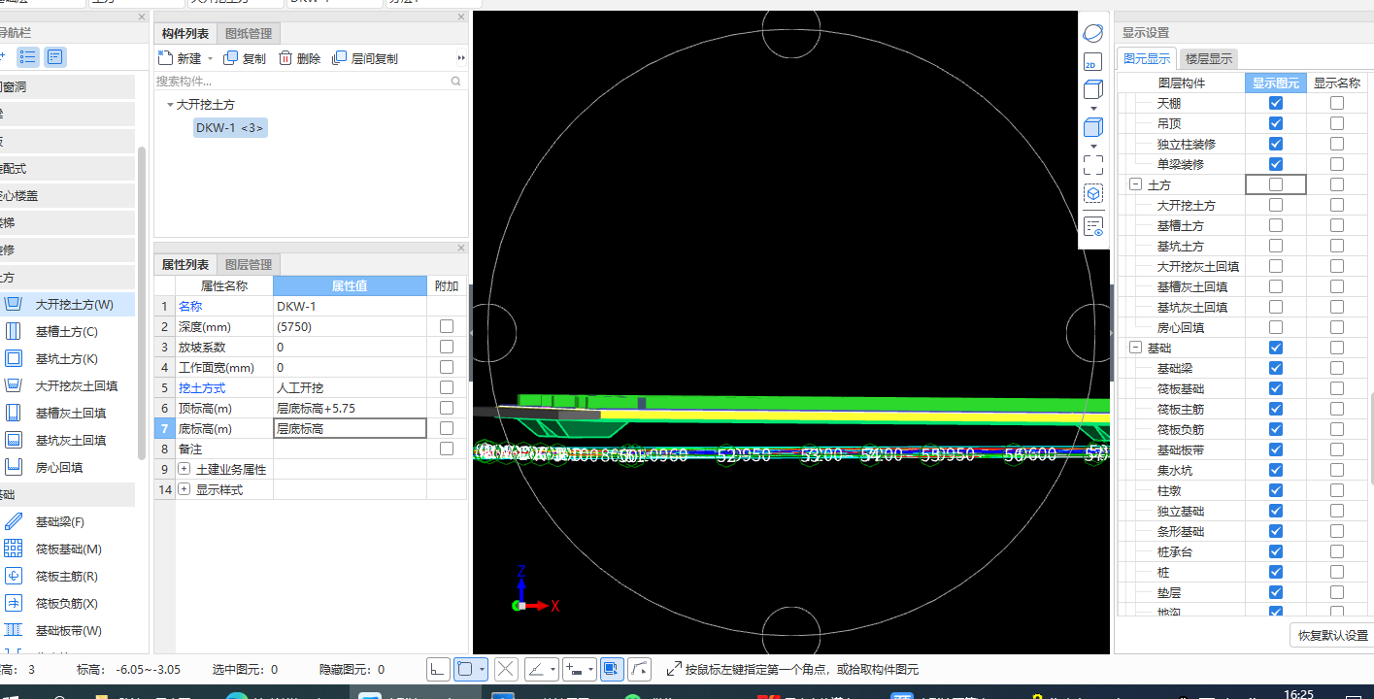This screenshot has height=699, width=1374.
Task: Click the boxed cube selection icon
Action: tap(1093, 194)
